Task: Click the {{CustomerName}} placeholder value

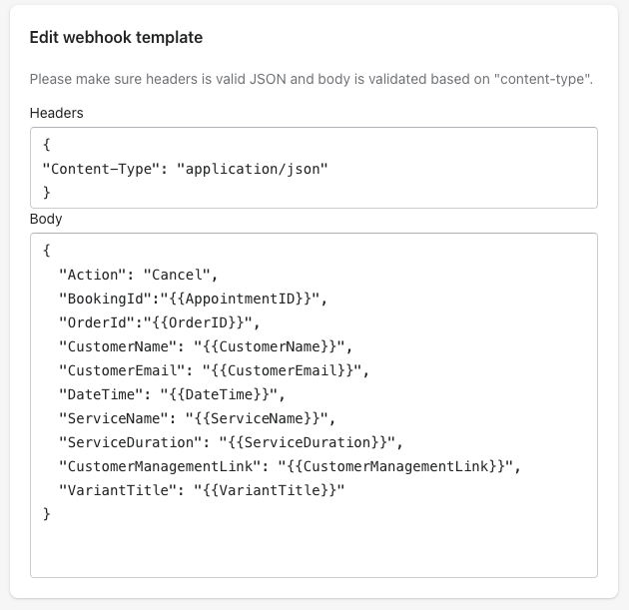Action: [270, 346]
